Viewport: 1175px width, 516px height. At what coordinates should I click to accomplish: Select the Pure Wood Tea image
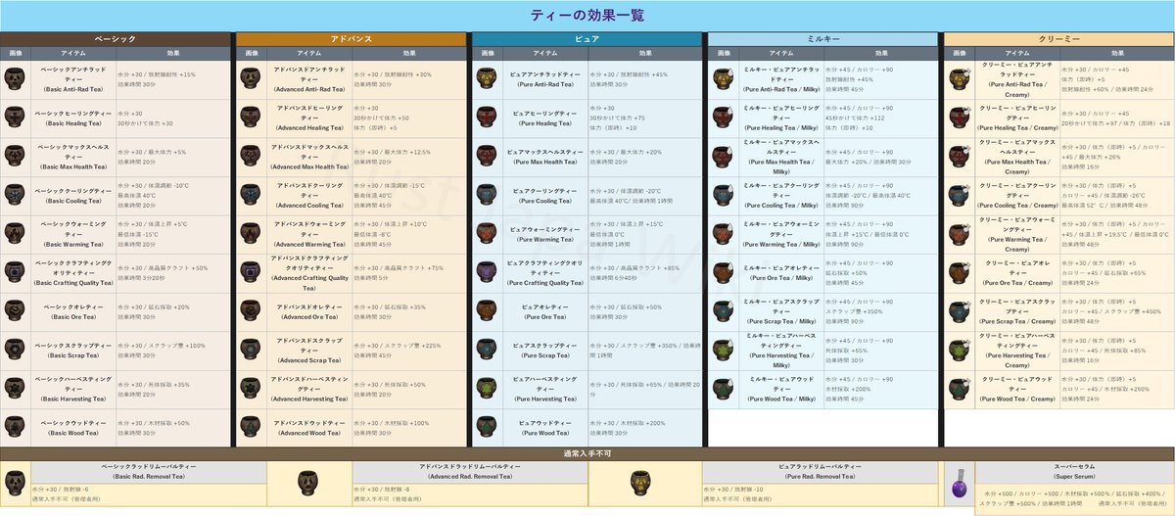click(x=486, y=426)
